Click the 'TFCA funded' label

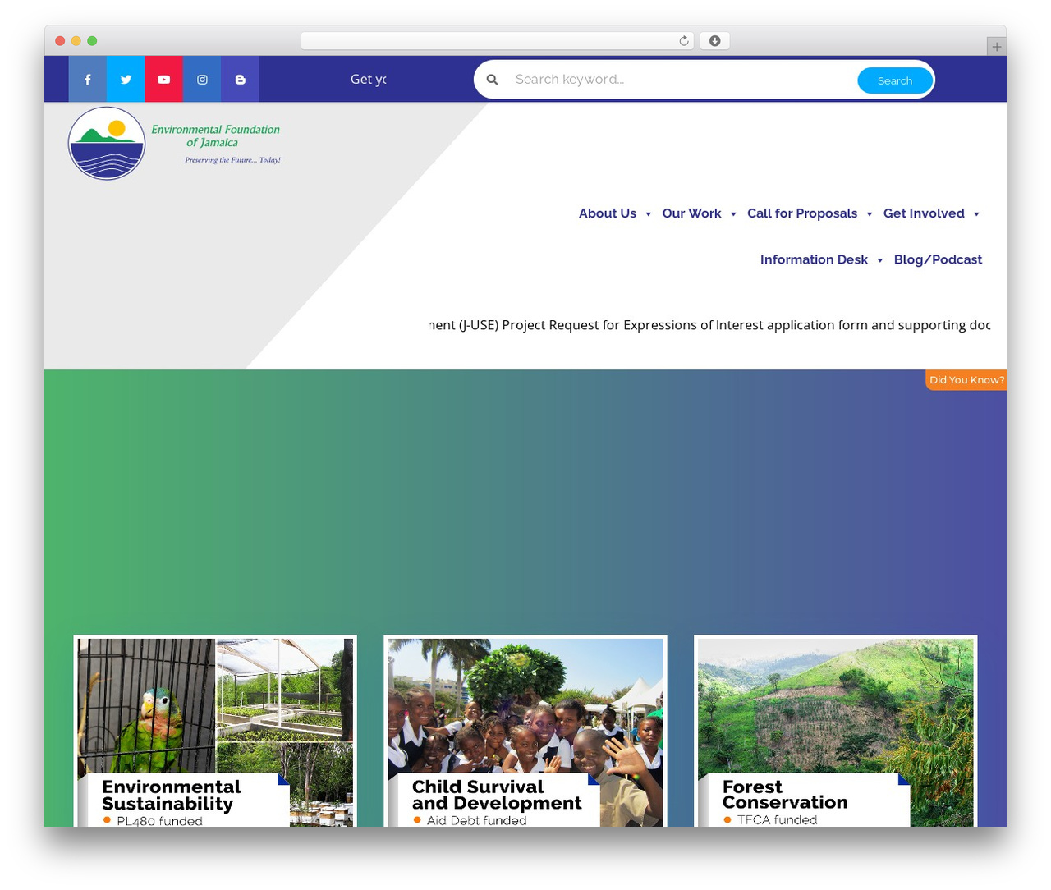click(x=777, y=819)
